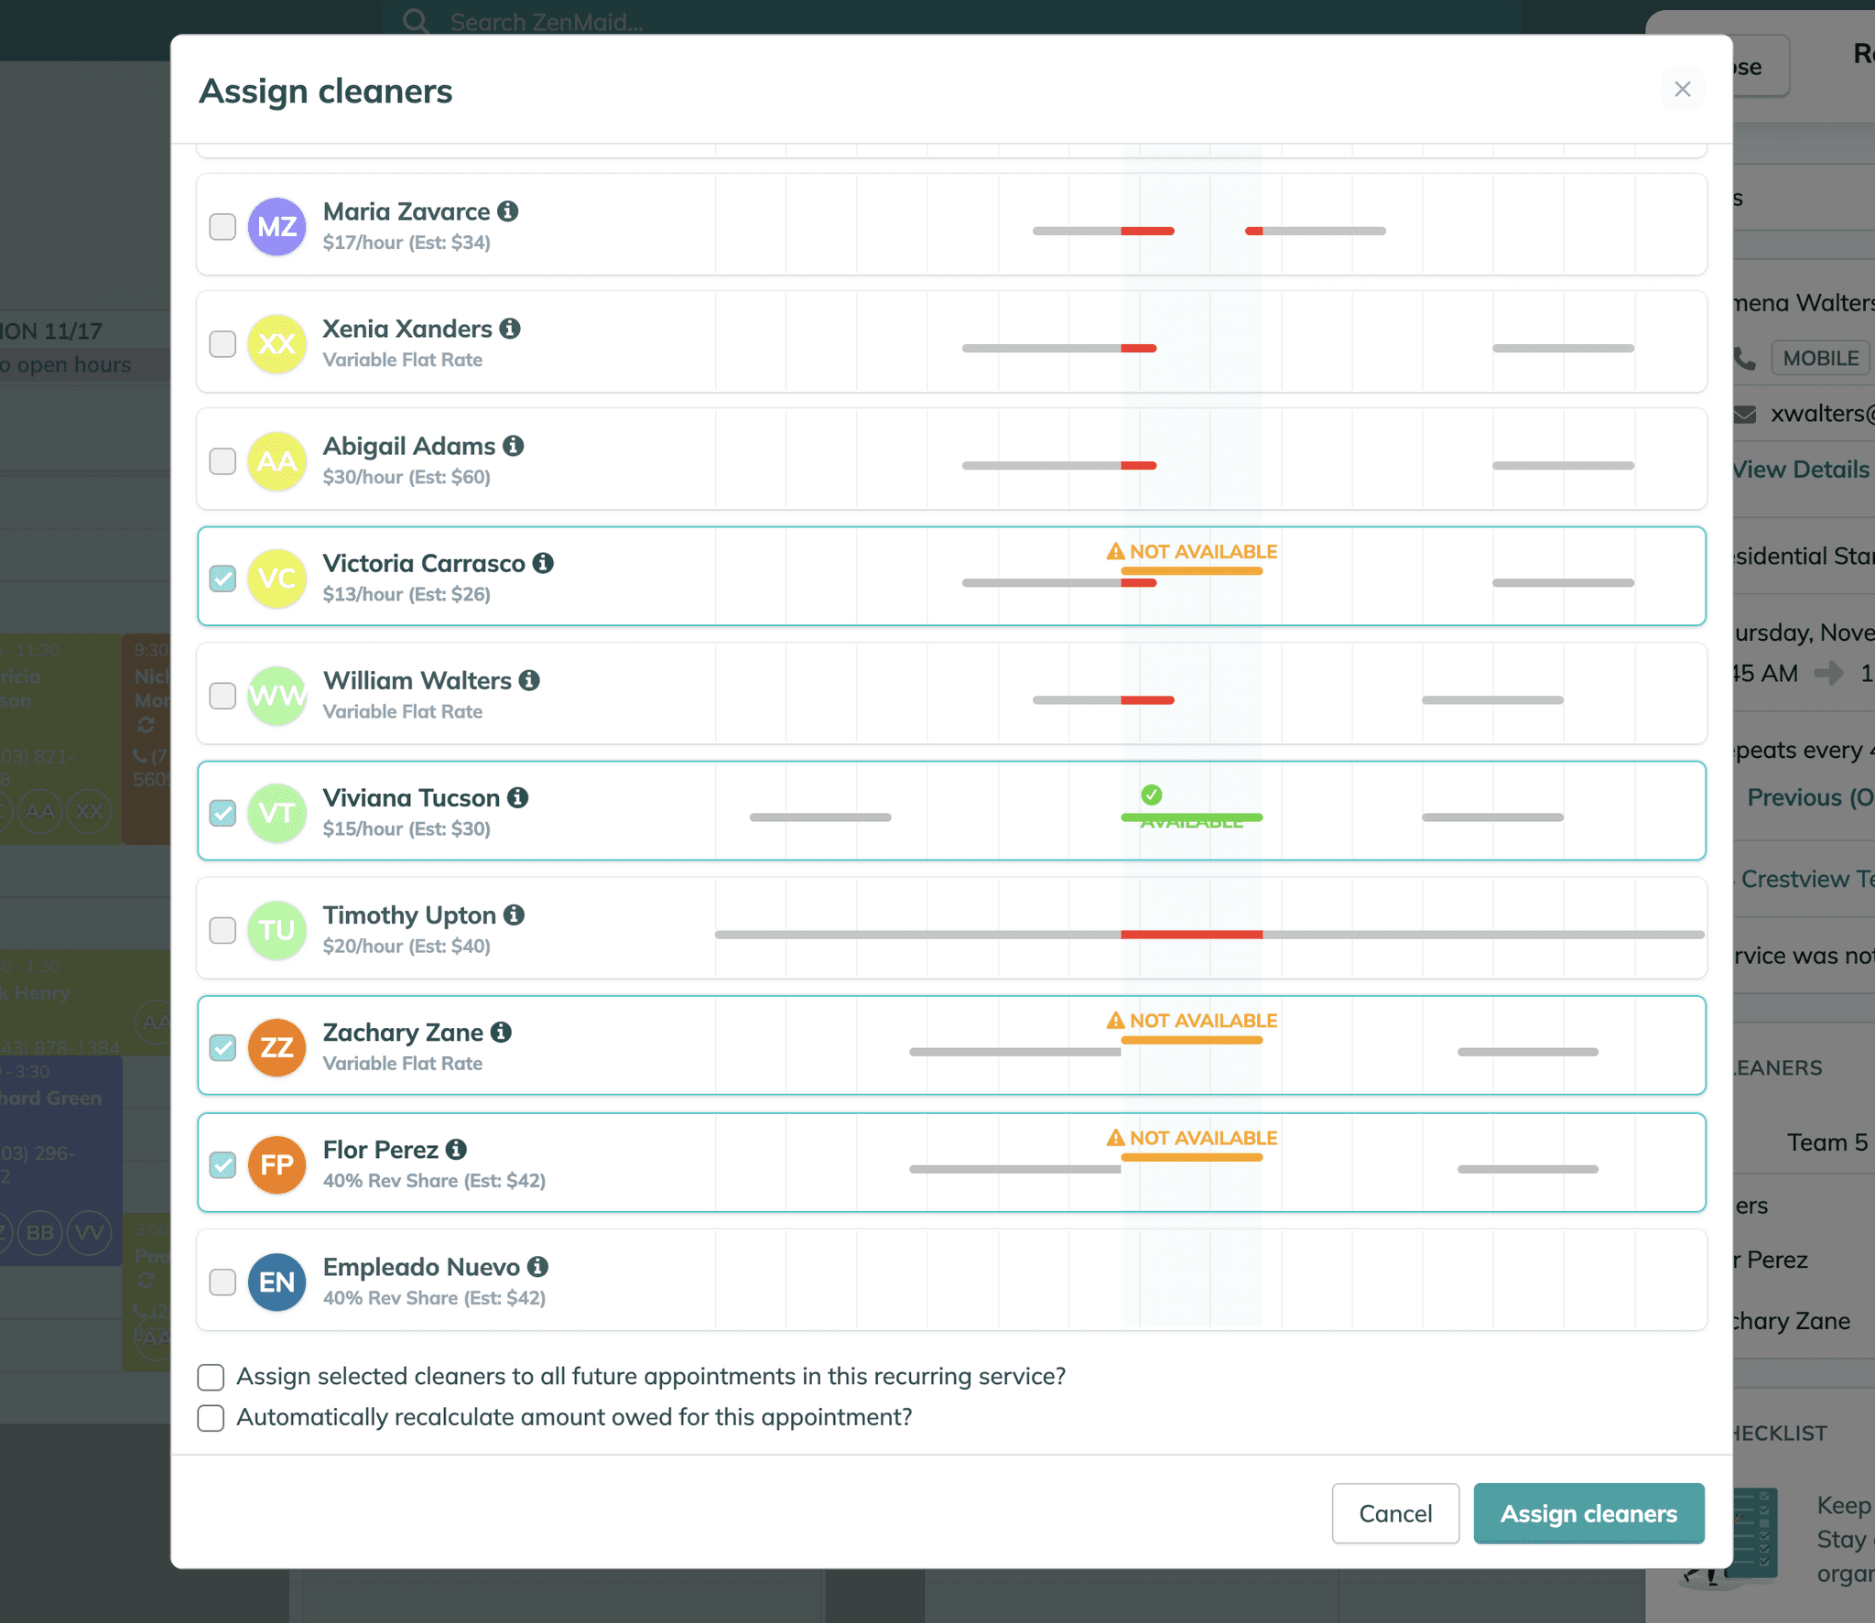The height and width of the screenshot is (1623, 1875).
Task: Click Abigail Adams info icon
Action: click(x=514, y=446)
